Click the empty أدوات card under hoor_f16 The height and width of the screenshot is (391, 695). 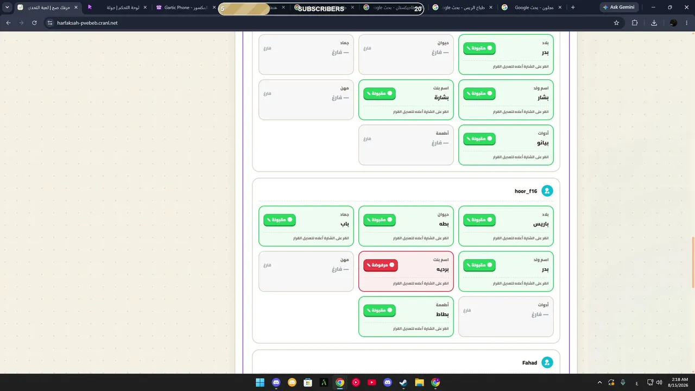[506, 316]
